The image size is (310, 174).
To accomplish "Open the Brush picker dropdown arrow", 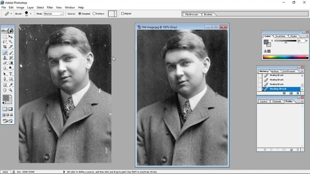I will click(31, 14).
